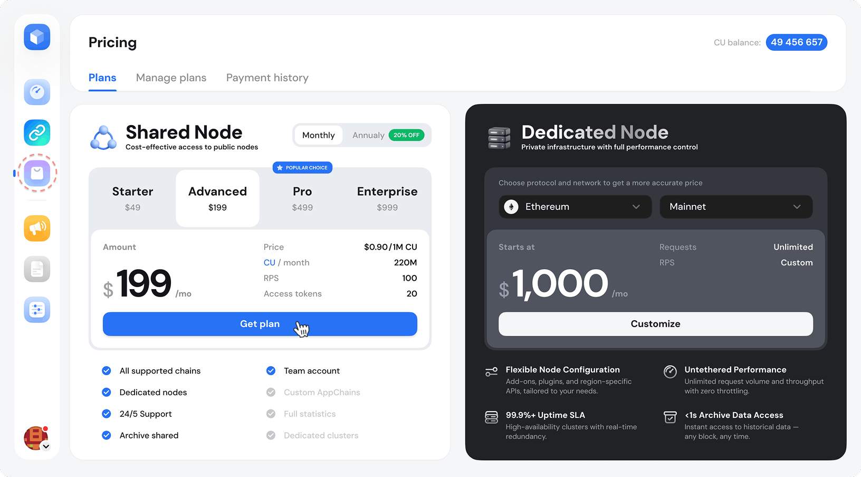
Task: Click the Dedicated nodes checkmark
Action: pyautogui.click(x=107, y=393)
